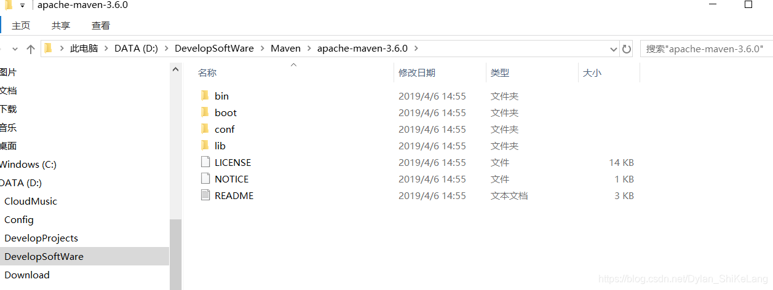Open quick access toolbar dropdown arrow
The height and width of the screenshot is (290, 773).
[x=23, y=6]
